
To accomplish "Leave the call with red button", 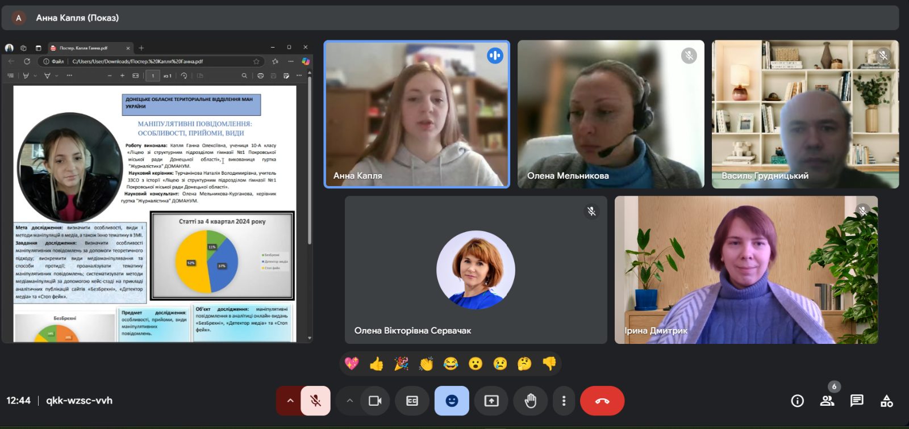I will pyautogui.click(x=602, y=401).
